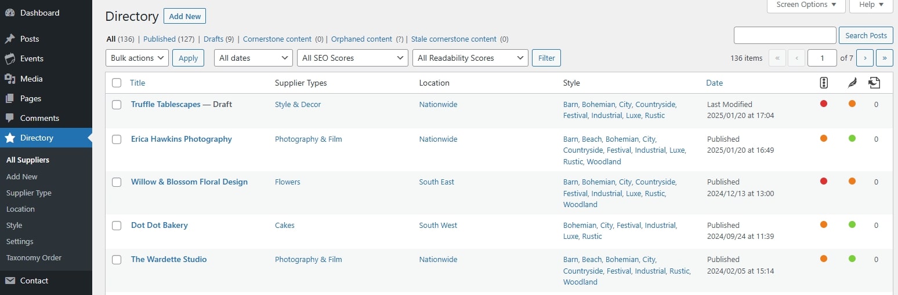Open the Bulk actions dropdown
Image resolution: width=898 pixels, height=295 pixels.
coord(137,58)
